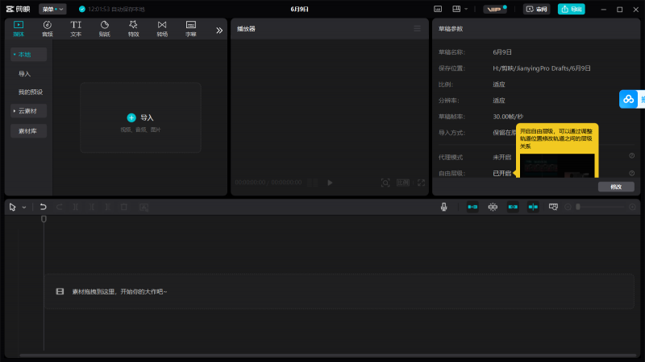Image resolution: width=645 pixels, height=362 pixels.
Task: Open the 菜单 dropdown menu
Action: pos(52,9)
